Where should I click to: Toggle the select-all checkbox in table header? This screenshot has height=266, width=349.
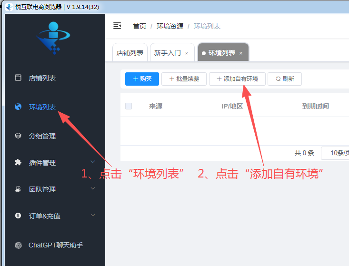[129, 106]
